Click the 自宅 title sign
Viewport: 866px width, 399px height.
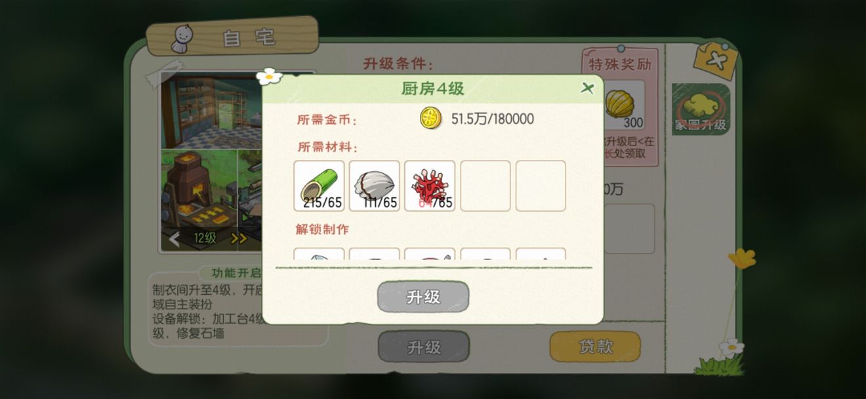tap(232, 37)
